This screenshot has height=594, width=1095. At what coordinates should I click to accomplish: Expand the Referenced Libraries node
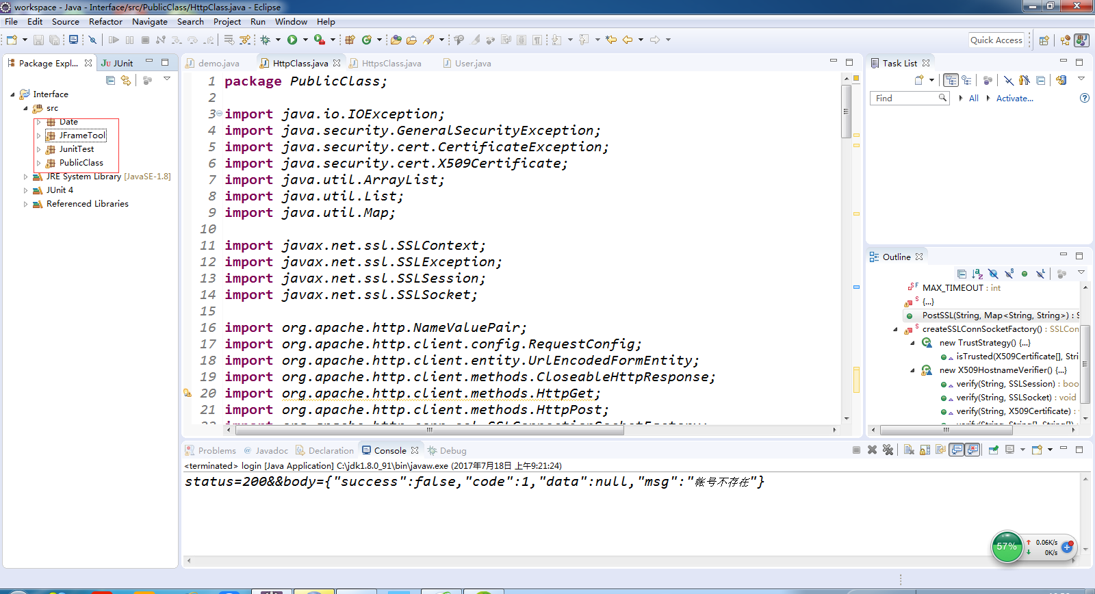point(25,204)
